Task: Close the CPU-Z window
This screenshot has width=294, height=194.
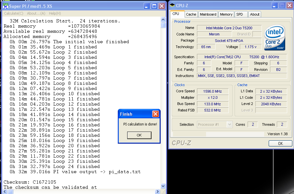Action: (290, 6)
